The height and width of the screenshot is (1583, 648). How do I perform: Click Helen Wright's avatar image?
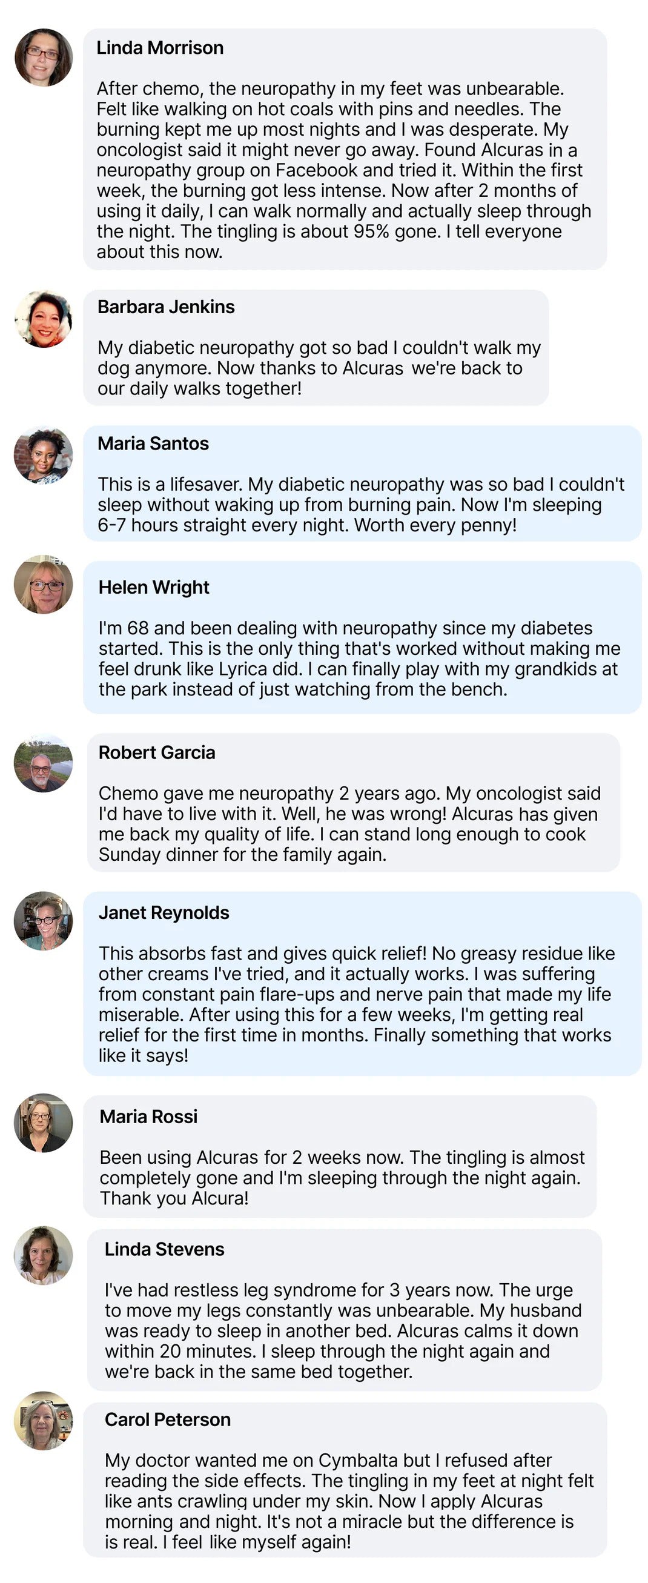click(x=44, y=585)
